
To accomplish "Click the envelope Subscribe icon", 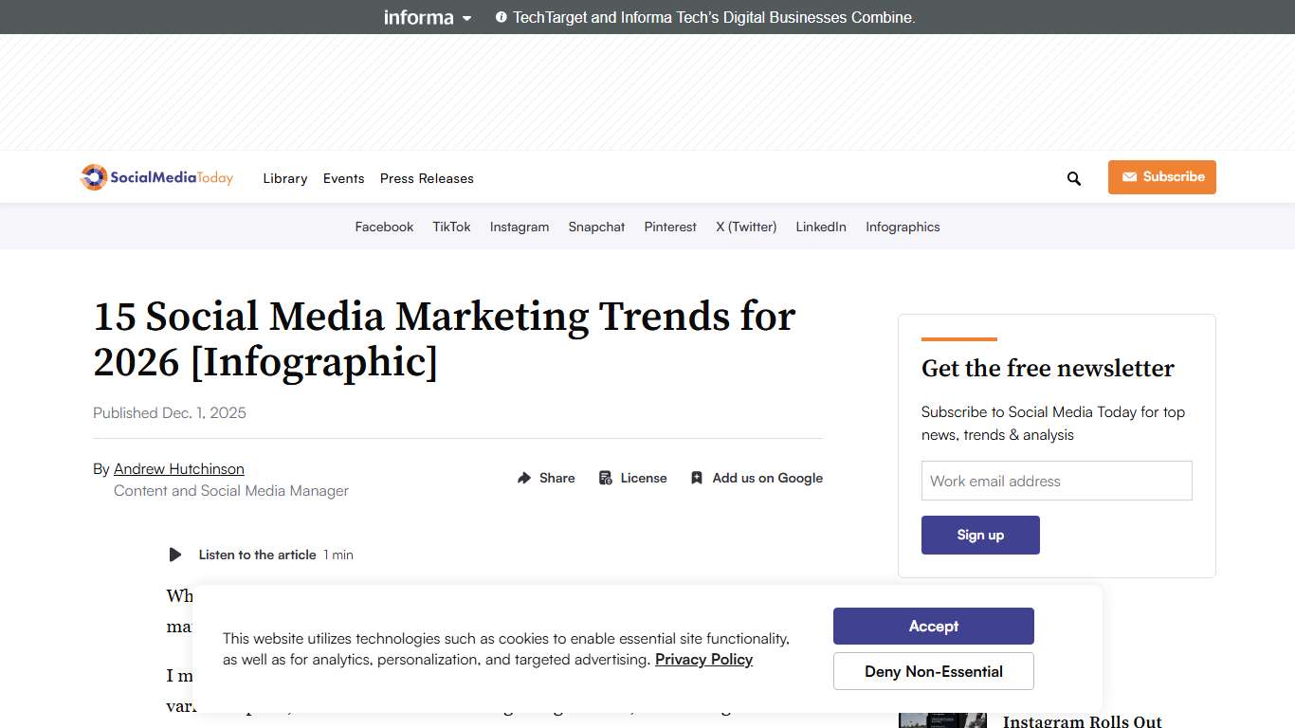I will tap(1129, 177).
